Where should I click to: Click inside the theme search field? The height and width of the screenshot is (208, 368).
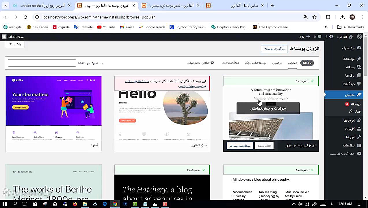[x=42, y=63]
